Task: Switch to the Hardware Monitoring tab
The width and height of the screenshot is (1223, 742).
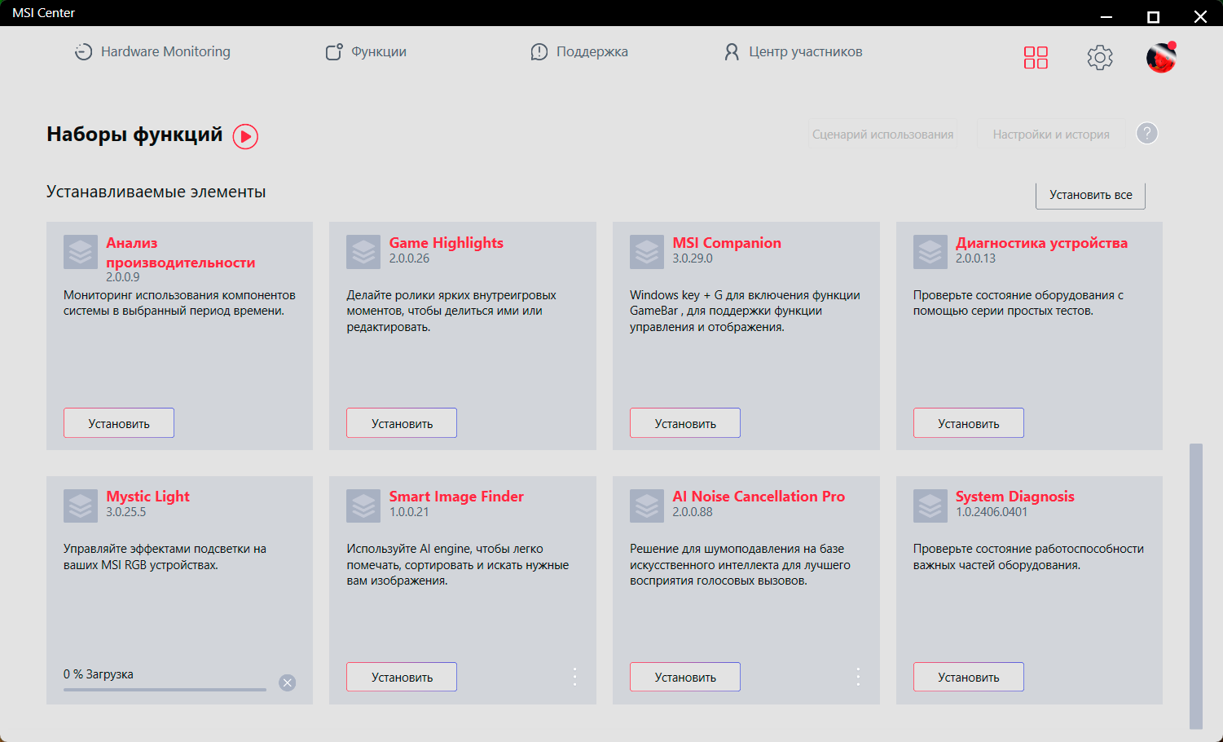Action: coord(152,52)
